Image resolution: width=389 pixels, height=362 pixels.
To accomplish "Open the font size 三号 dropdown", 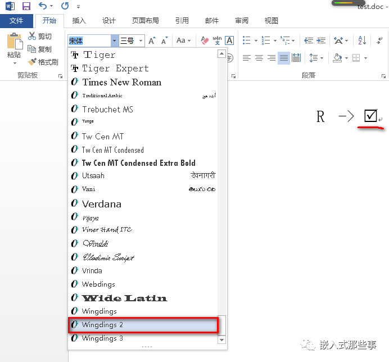I will click(x=141, y=40).
